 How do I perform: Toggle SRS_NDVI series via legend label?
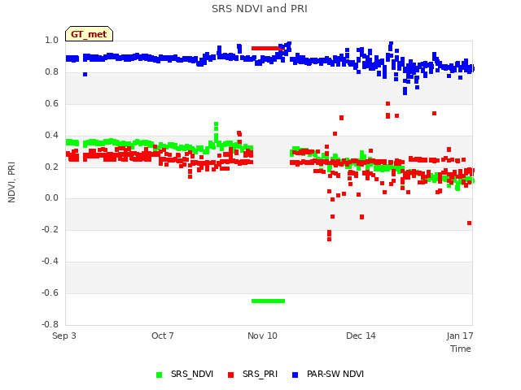click(192, 374)
